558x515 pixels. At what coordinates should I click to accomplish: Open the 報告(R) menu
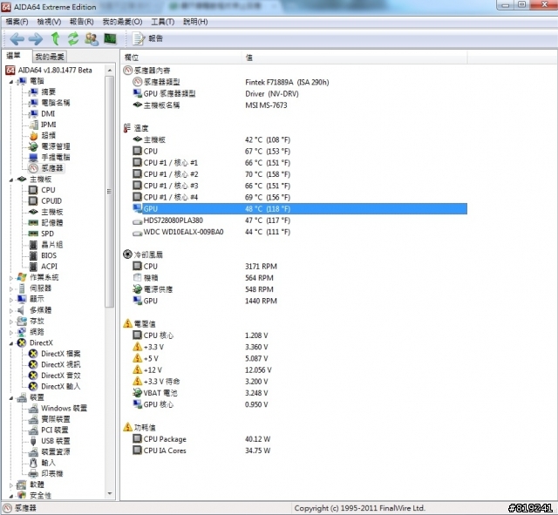(x=81, y=22)
